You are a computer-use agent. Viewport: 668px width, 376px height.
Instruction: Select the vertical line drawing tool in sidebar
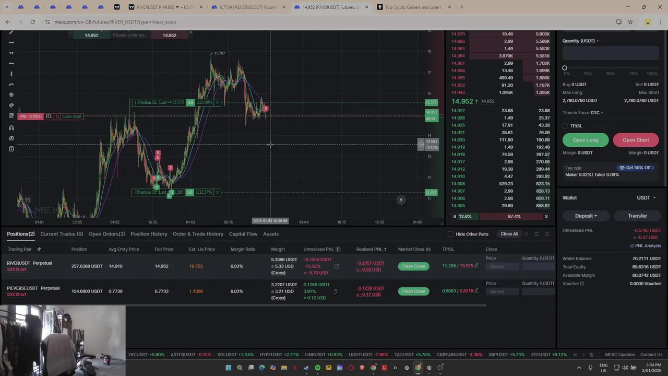click(11, 74)
